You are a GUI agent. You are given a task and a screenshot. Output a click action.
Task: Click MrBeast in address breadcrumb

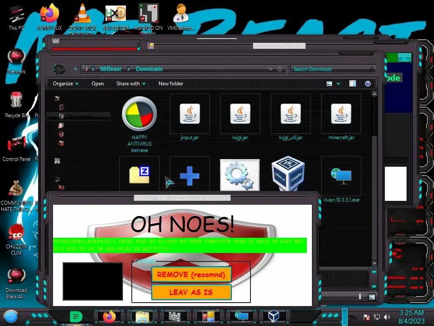click(x=111, y=69)
